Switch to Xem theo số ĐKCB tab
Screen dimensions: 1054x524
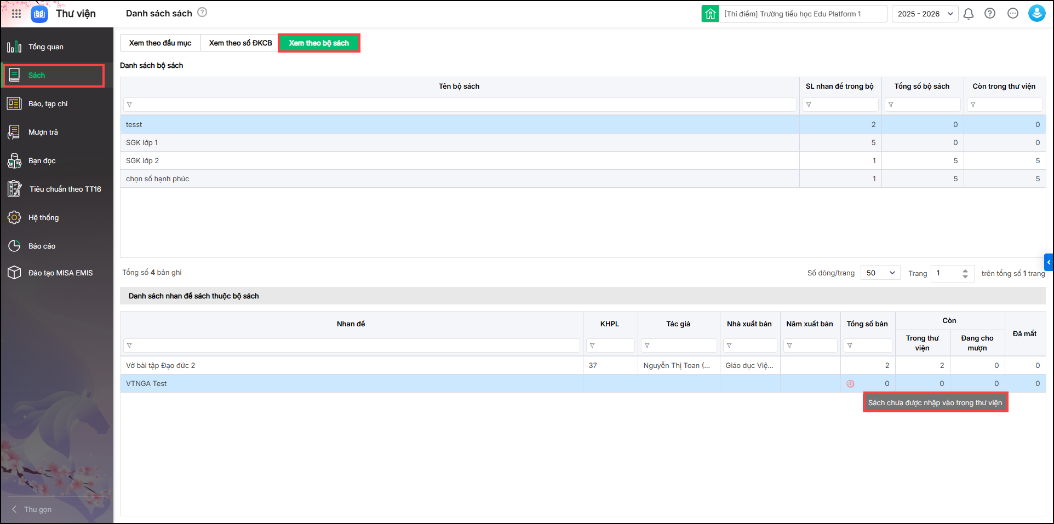coord(240,43)
